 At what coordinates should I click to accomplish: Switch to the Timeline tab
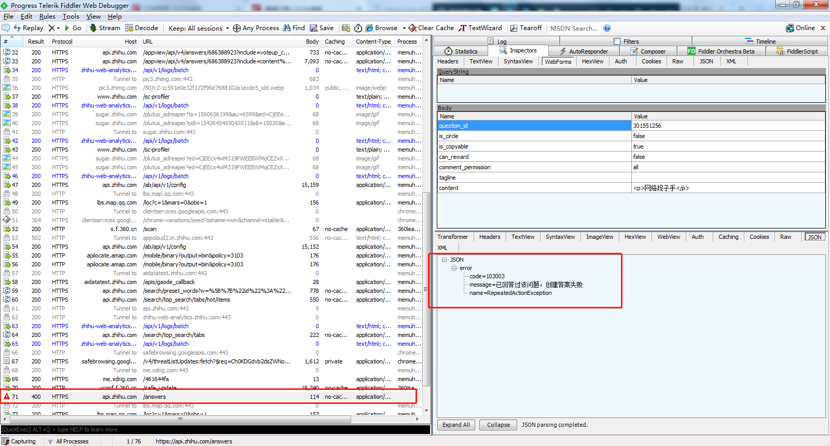pyautogui.click(x=760, y=41)
